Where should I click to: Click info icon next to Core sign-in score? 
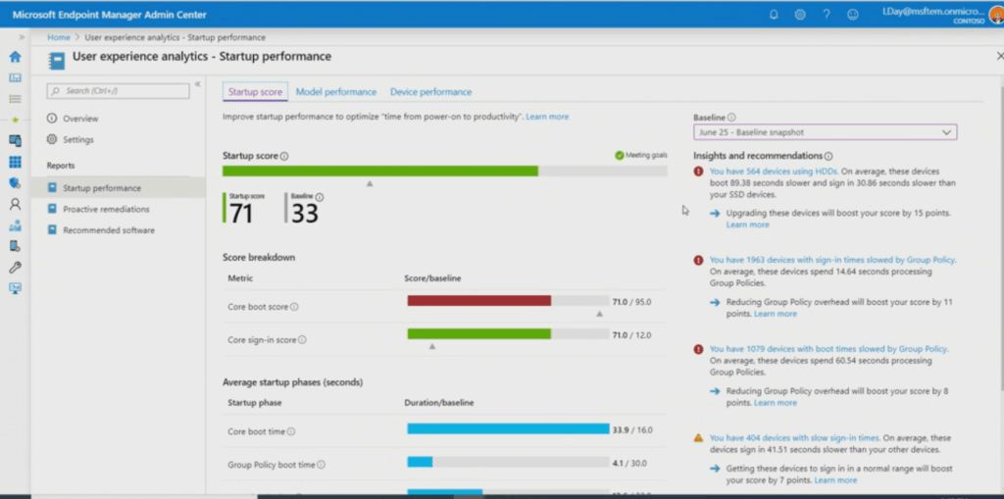pos(302,340)
